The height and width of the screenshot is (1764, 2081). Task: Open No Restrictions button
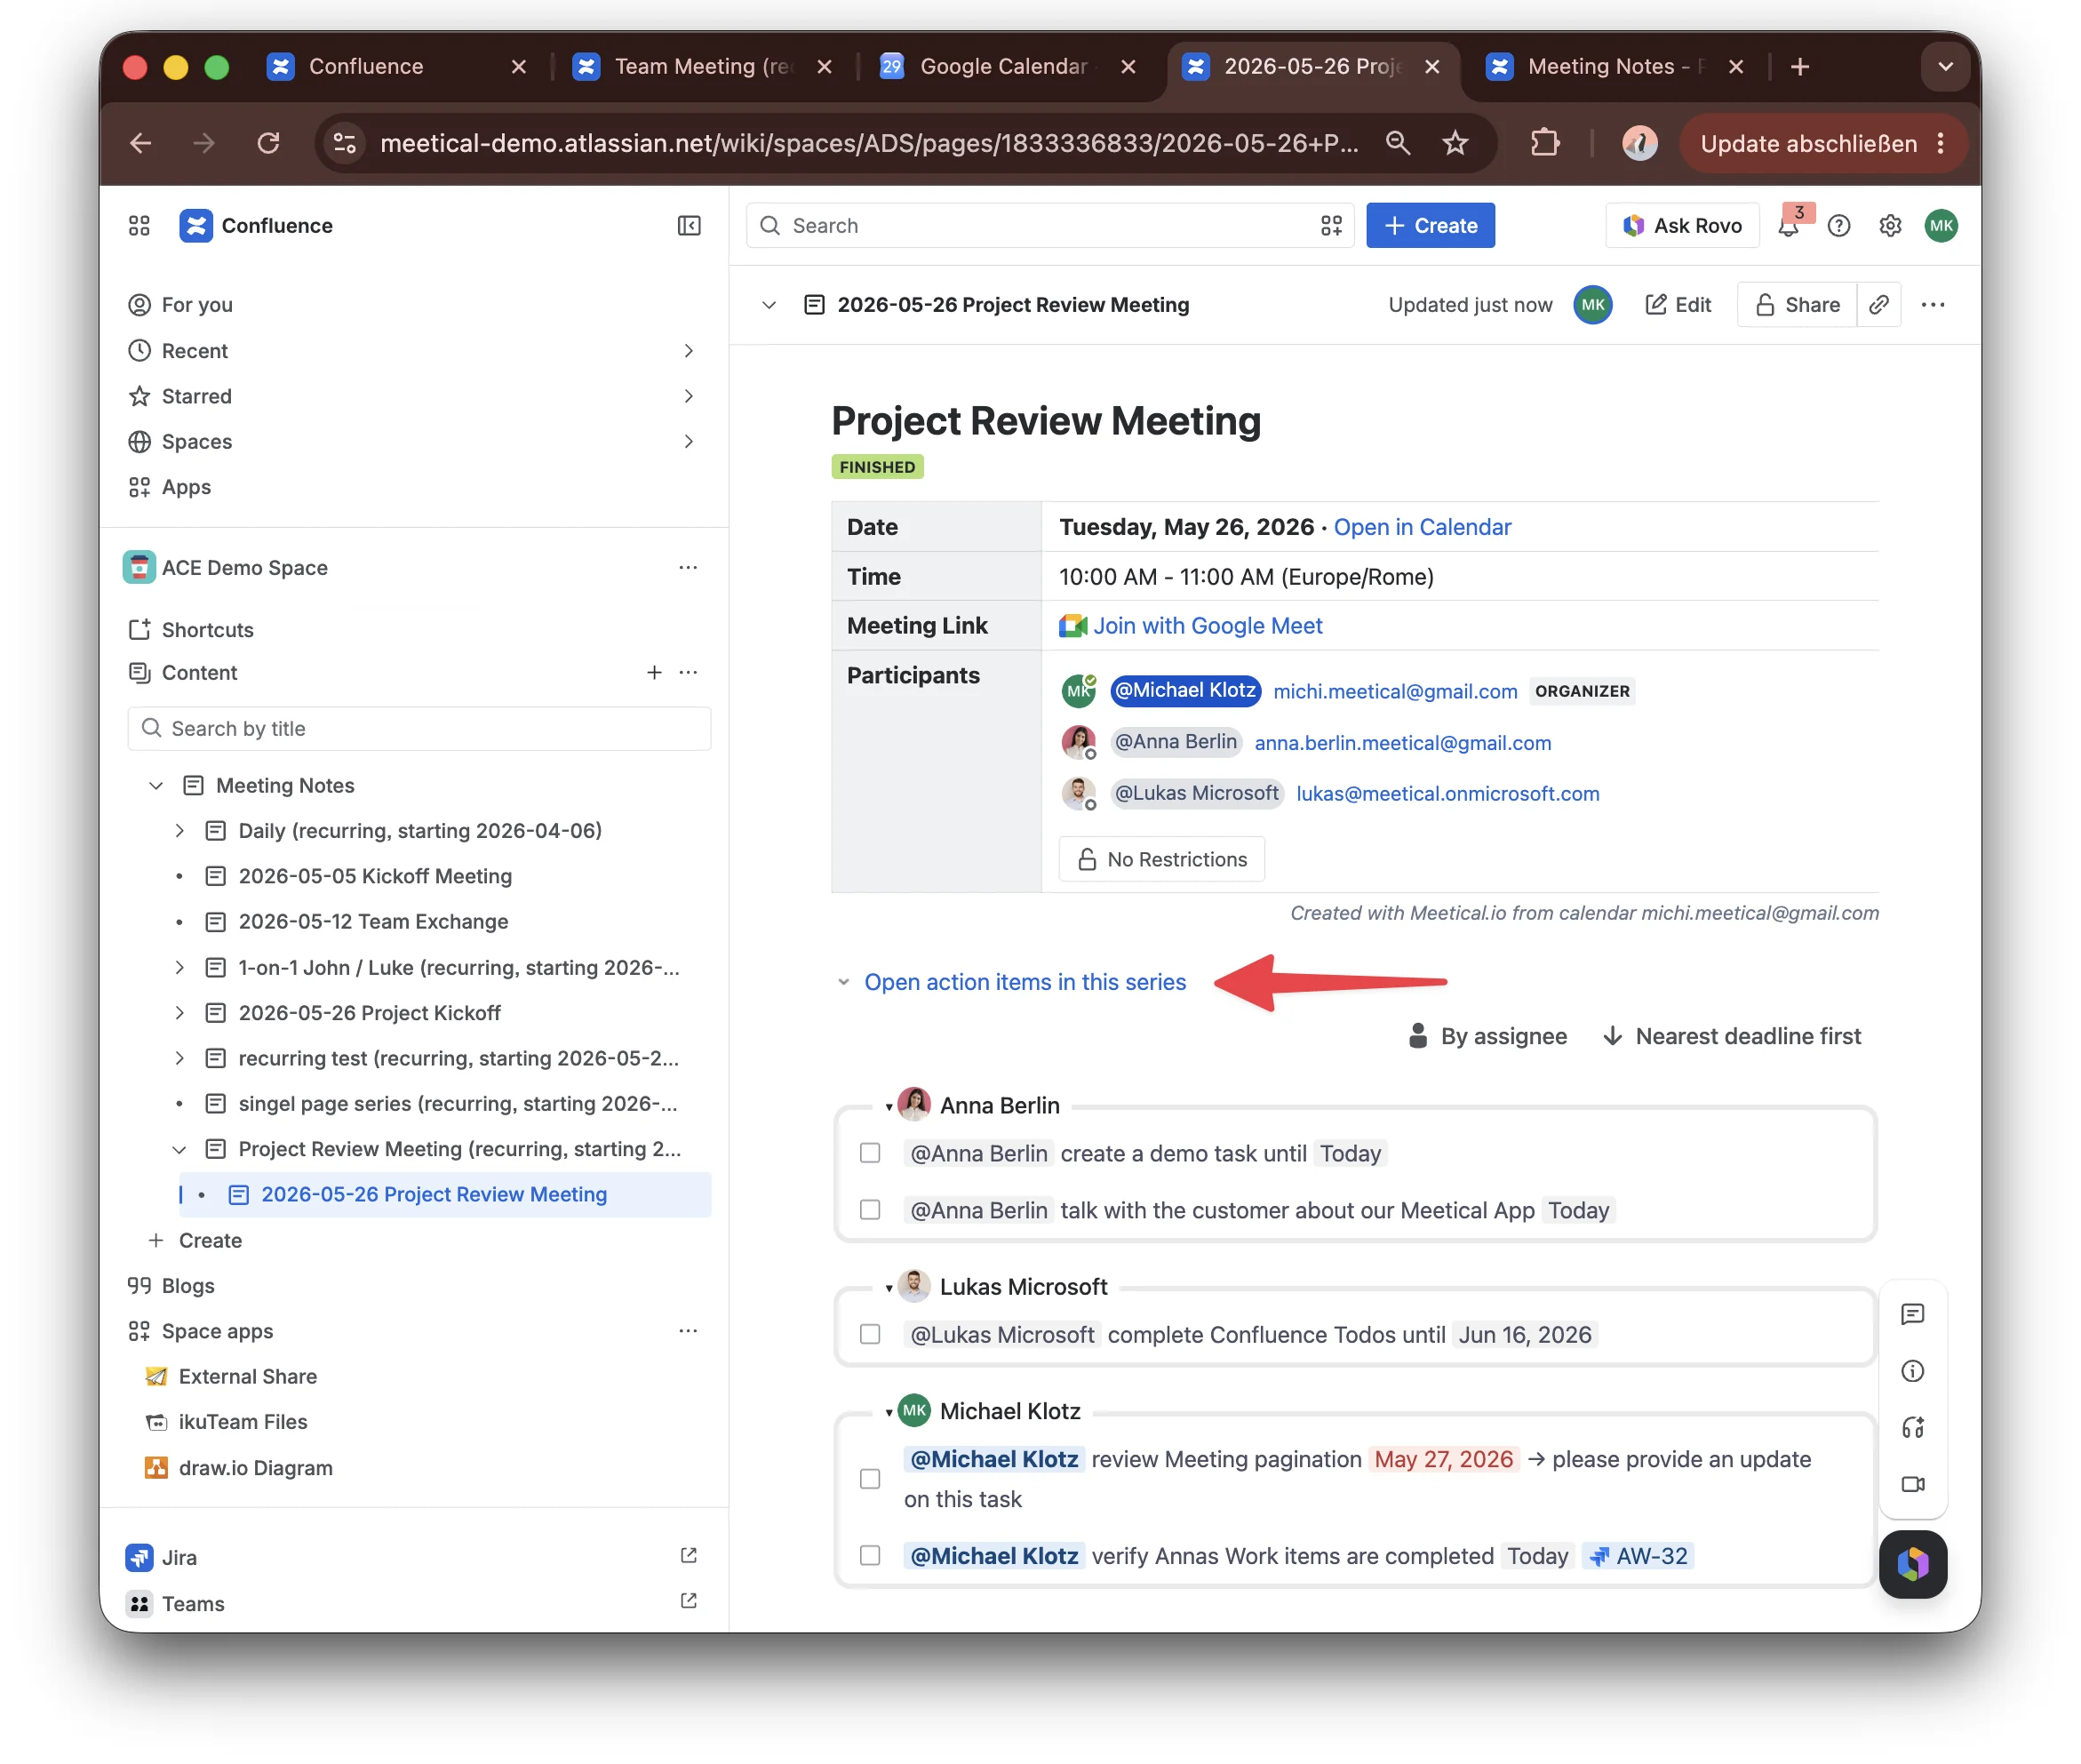click(x=1161, y=860)
